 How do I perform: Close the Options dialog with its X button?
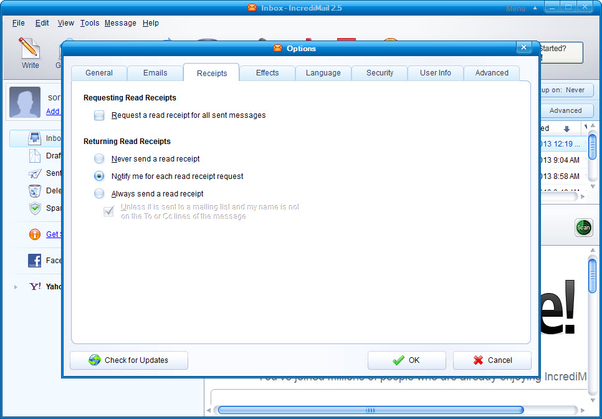tap(523, 47)
